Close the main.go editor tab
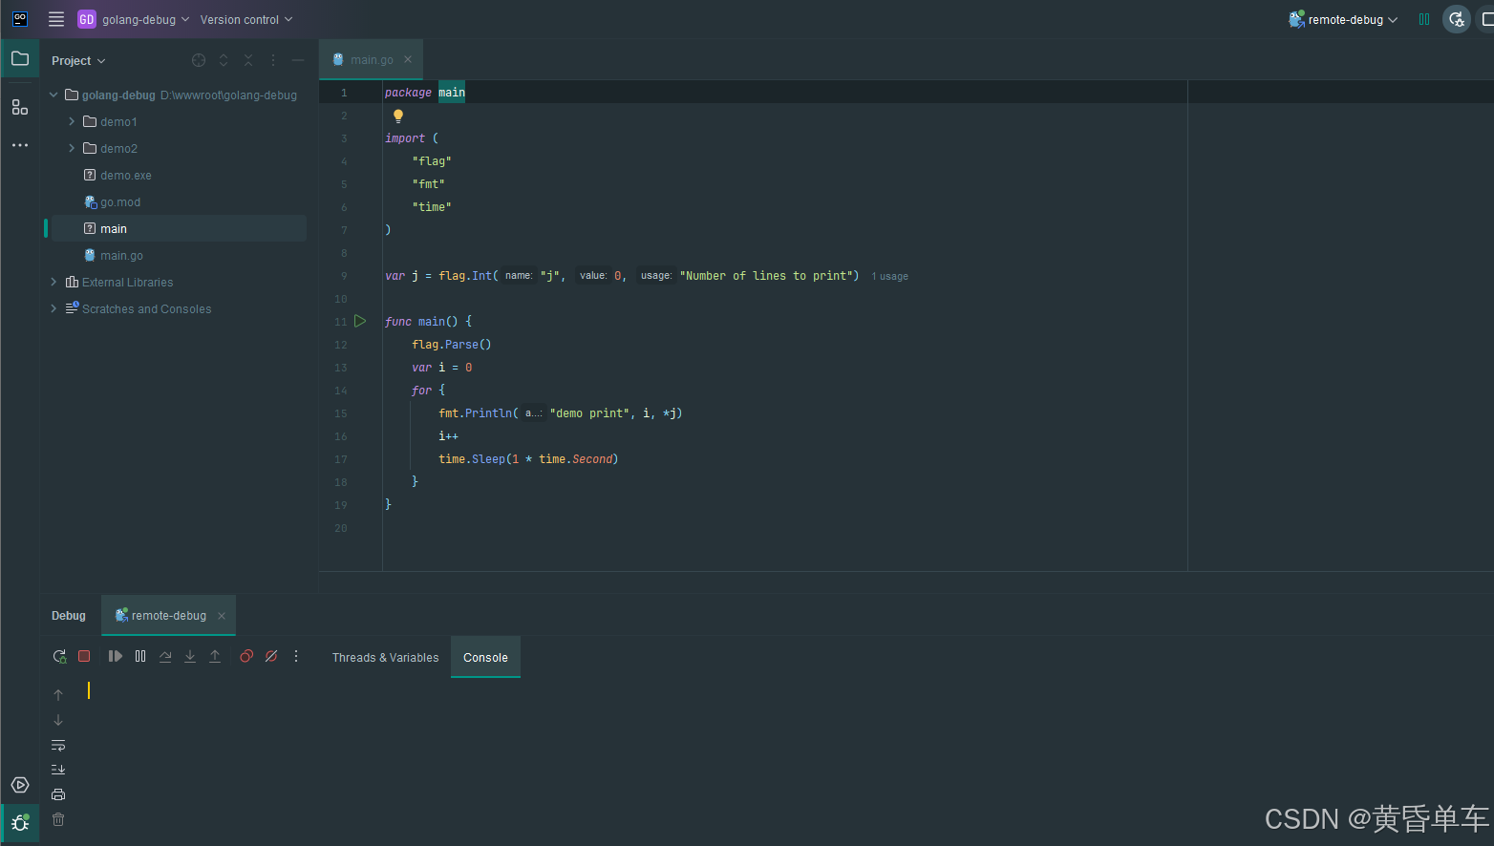 [x=408, y=59]
